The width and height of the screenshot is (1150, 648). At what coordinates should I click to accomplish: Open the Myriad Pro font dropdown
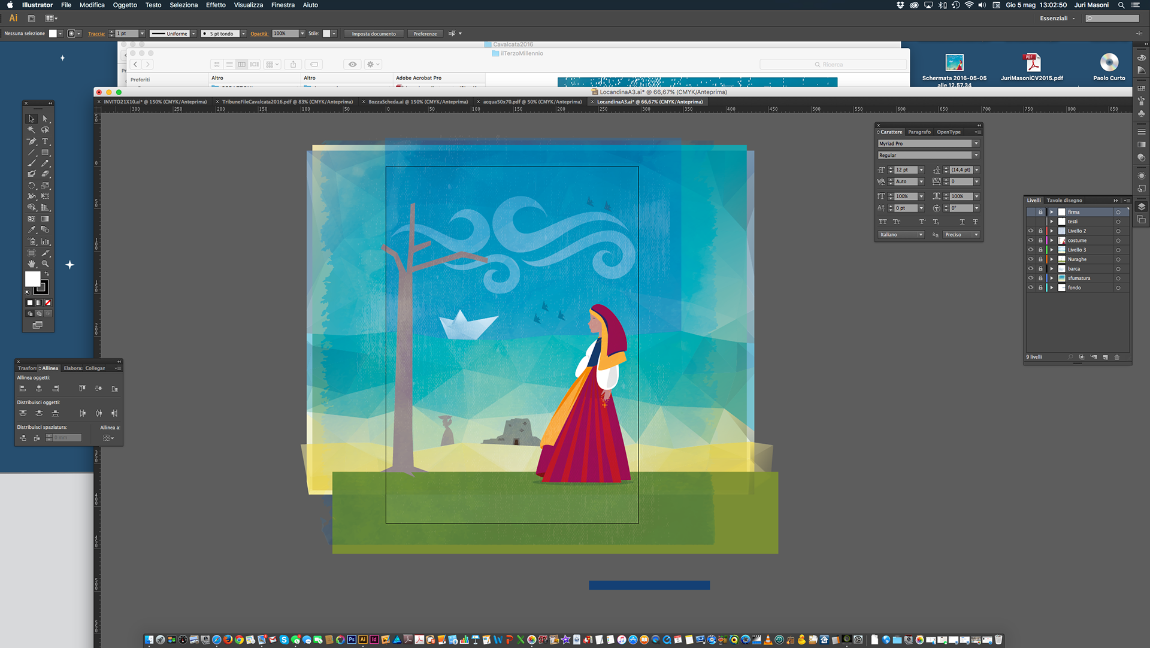click(x=976, y=144)
